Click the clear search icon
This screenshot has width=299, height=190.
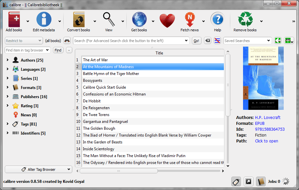[208, 41]
